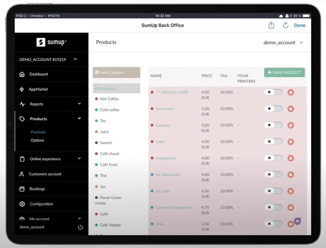Screen dimensions: 326x248
Task: Open Dashboard home icon
Action: coord(22,74)
